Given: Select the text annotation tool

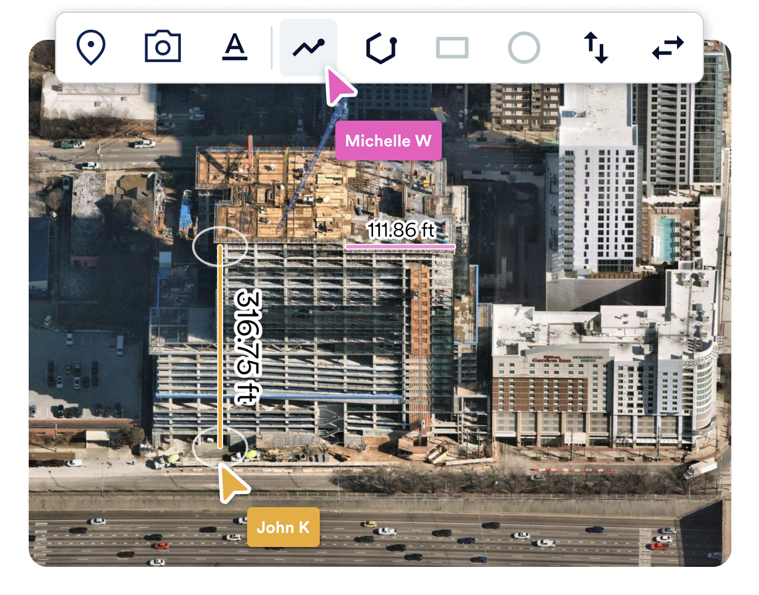Looking at the screenshot, I should point(235,47).
